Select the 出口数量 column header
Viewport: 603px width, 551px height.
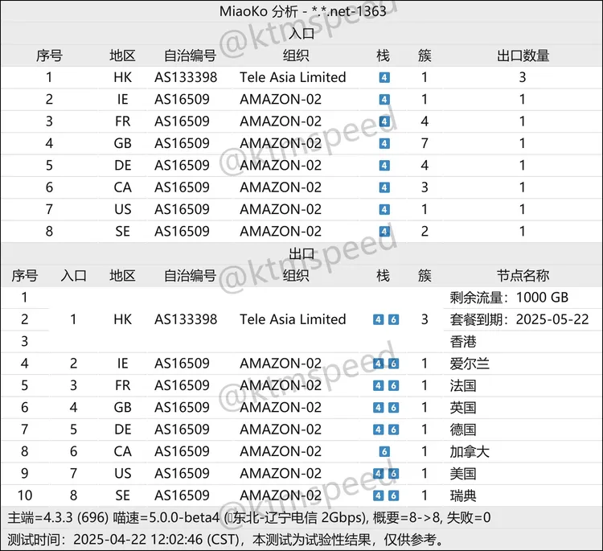[x=523, y=56]
